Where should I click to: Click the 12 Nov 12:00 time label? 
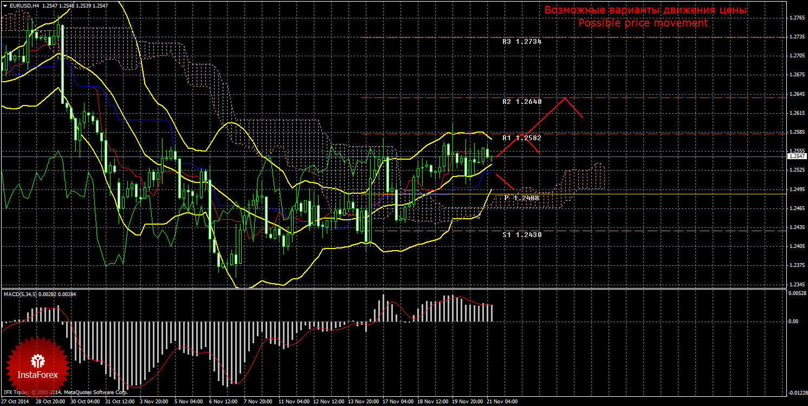[328, 402]
